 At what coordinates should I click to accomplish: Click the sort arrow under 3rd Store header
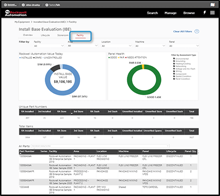coord(72,113)
